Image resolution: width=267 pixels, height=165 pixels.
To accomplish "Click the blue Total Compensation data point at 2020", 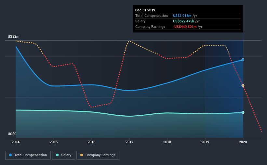I will point(243,60).
